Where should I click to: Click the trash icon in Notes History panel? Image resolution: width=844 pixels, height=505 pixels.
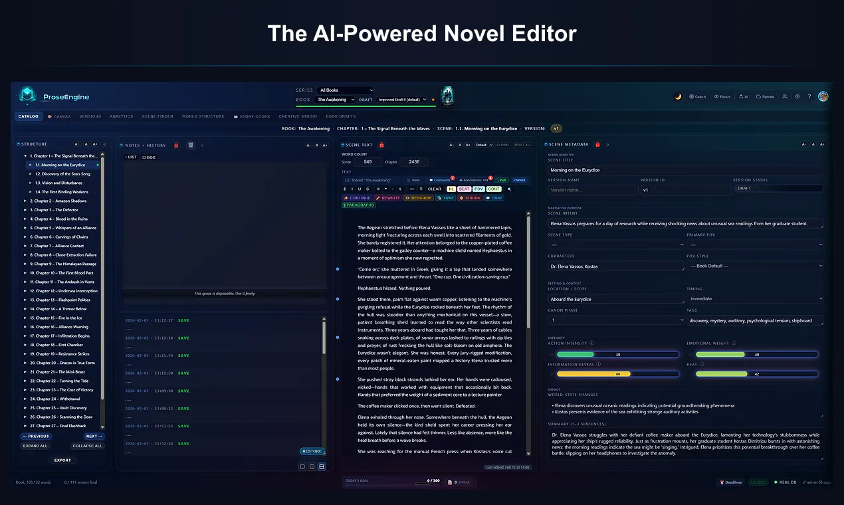pos(191,145)
